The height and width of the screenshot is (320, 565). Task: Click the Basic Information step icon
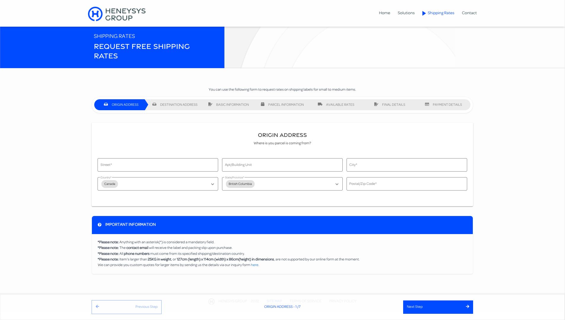point(210,104)
